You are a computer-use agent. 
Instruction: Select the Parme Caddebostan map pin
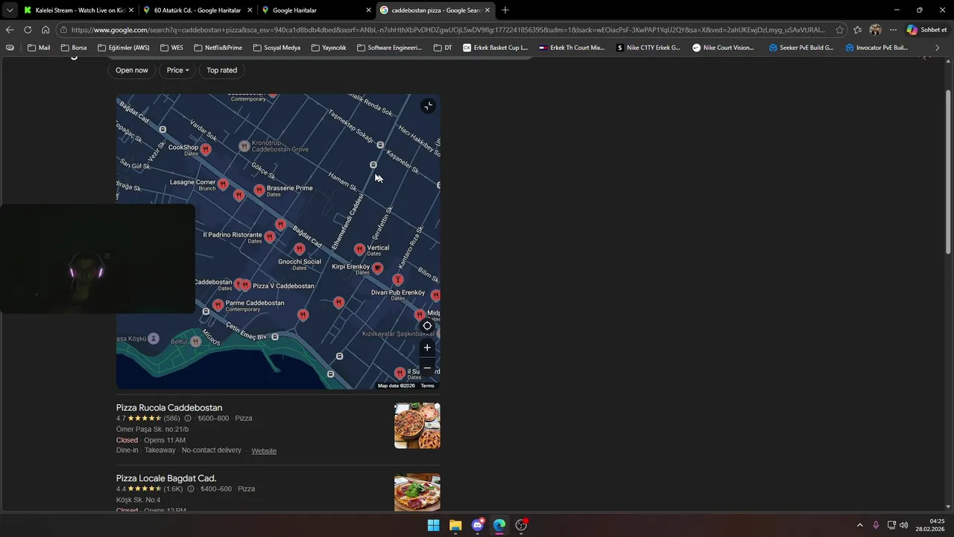(218, 305)
